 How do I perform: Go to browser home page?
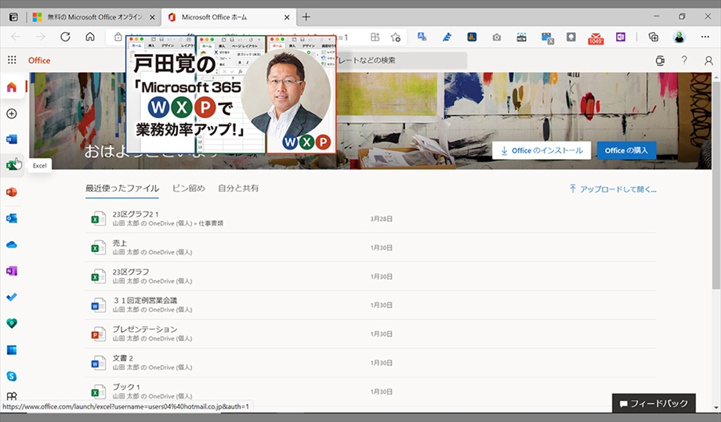click(90, 38)
